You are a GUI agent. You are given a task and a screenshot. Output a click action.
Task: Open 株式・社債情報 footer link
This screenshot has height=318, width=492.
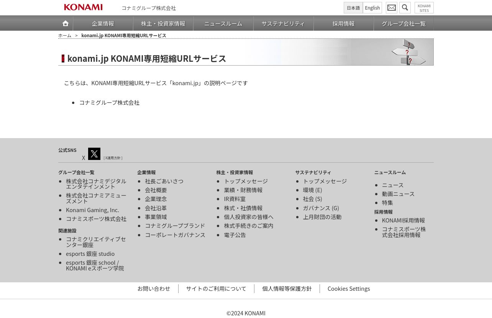(x=243, y=208)
